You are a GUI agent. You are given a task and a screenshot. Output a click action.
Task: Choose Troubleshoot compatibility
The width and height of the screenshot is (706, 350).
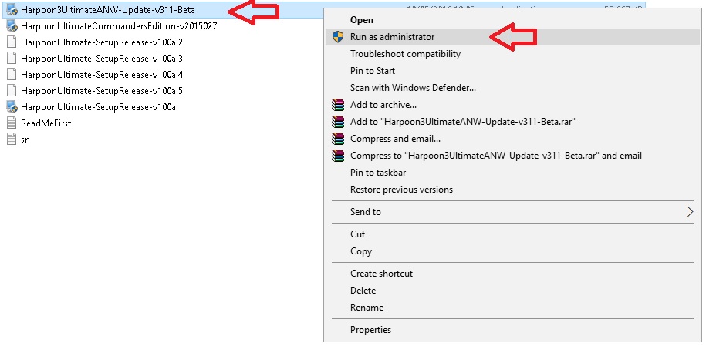pos(405,54)
